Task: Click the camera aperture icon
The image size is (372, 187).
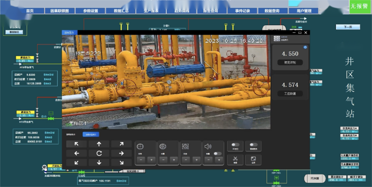Action: tap(163, 146)
